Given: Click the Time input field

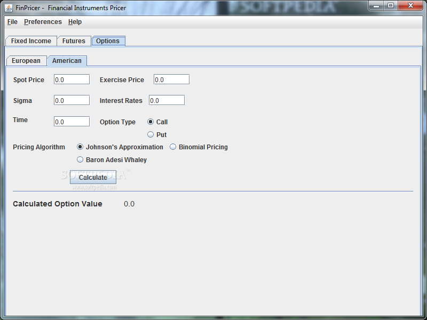Looking at the screenshot, I should tap(72, 122).
